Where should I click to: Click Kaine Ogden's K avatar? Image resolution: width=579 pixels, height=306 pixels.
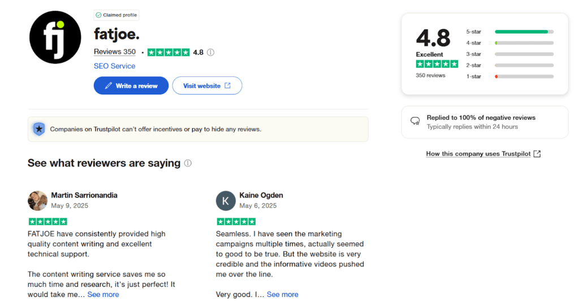coord(226,201)
